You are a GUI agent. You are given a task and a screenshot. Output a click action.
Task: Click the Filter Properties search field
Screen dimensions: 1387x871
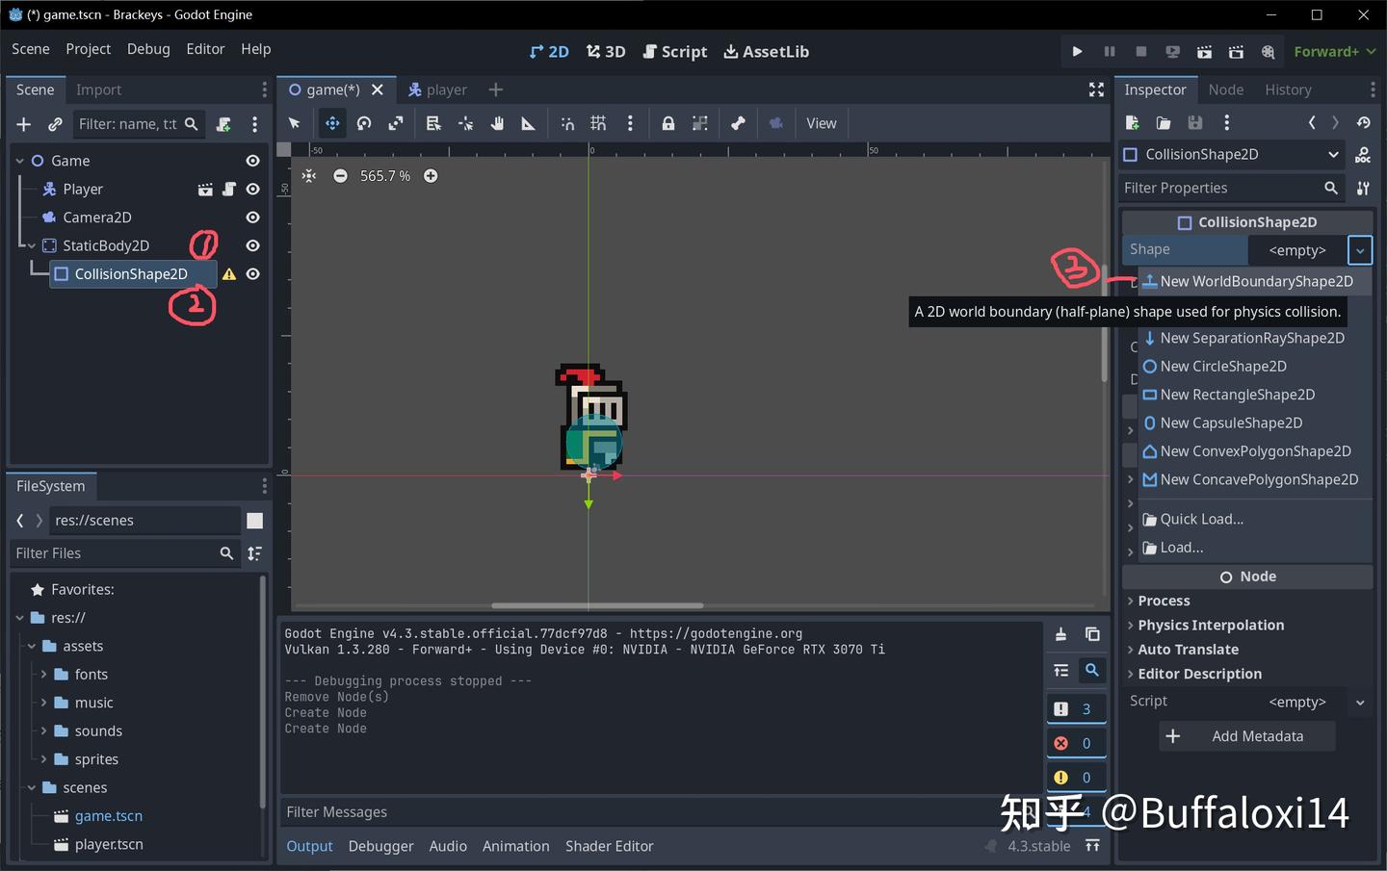(x=1223, y=188)
